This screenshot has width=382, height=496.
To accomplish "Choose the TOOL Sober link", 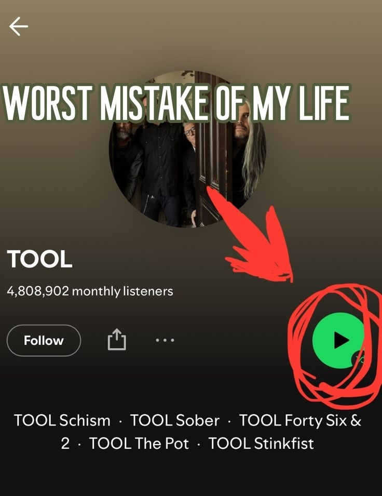I will pyautogui.click(x=175, y=420).
